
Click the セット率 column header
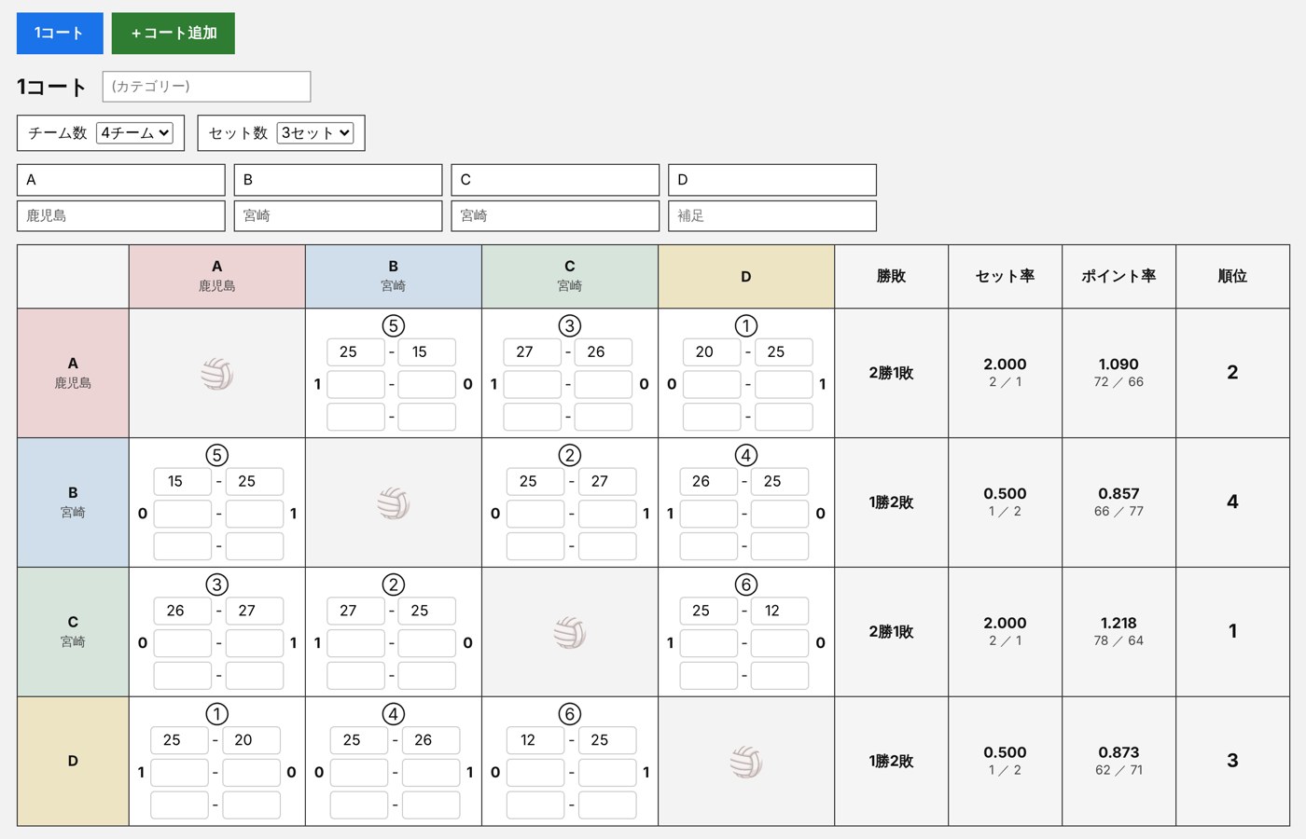pyautogui.click(x=1006, y=276)
